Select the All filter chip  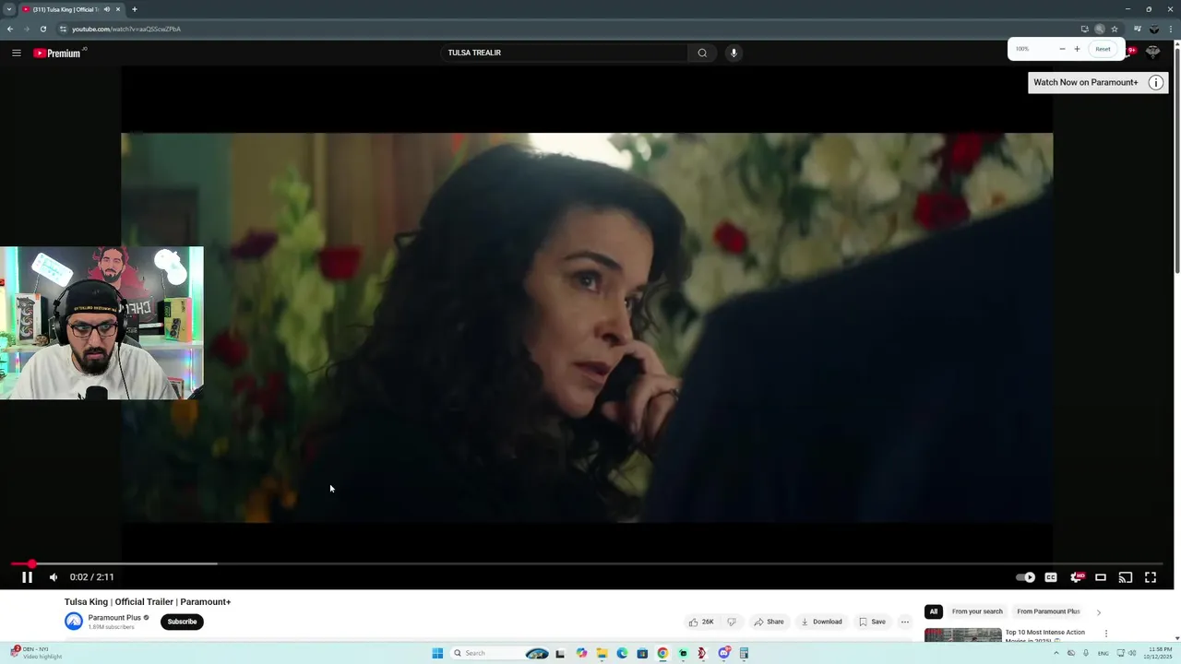click(x=933, y=611)
